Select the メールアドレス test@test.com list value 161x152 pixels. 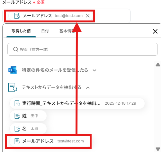pyautogui.click(x=50, y=141)
